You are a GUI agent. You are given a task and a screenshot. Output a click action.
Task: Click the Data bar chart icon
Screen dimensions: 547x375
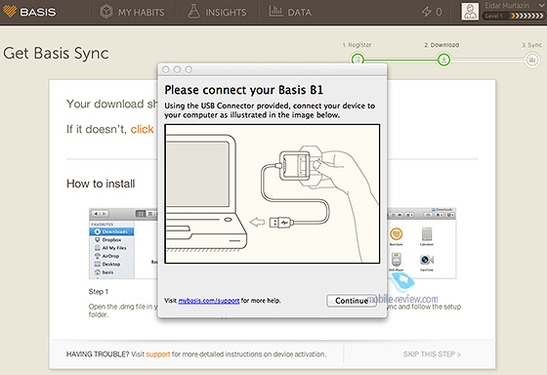click(275, 11)
